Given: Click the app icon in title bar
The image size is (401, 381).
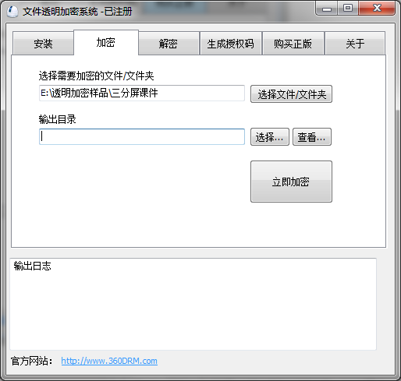Looking at the screenshot, I should point(12,11).
